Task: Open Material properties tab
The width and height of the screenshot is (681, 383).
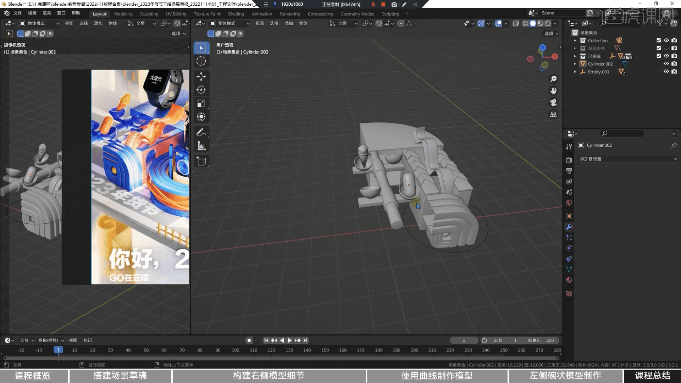Action: click(569, 280)
